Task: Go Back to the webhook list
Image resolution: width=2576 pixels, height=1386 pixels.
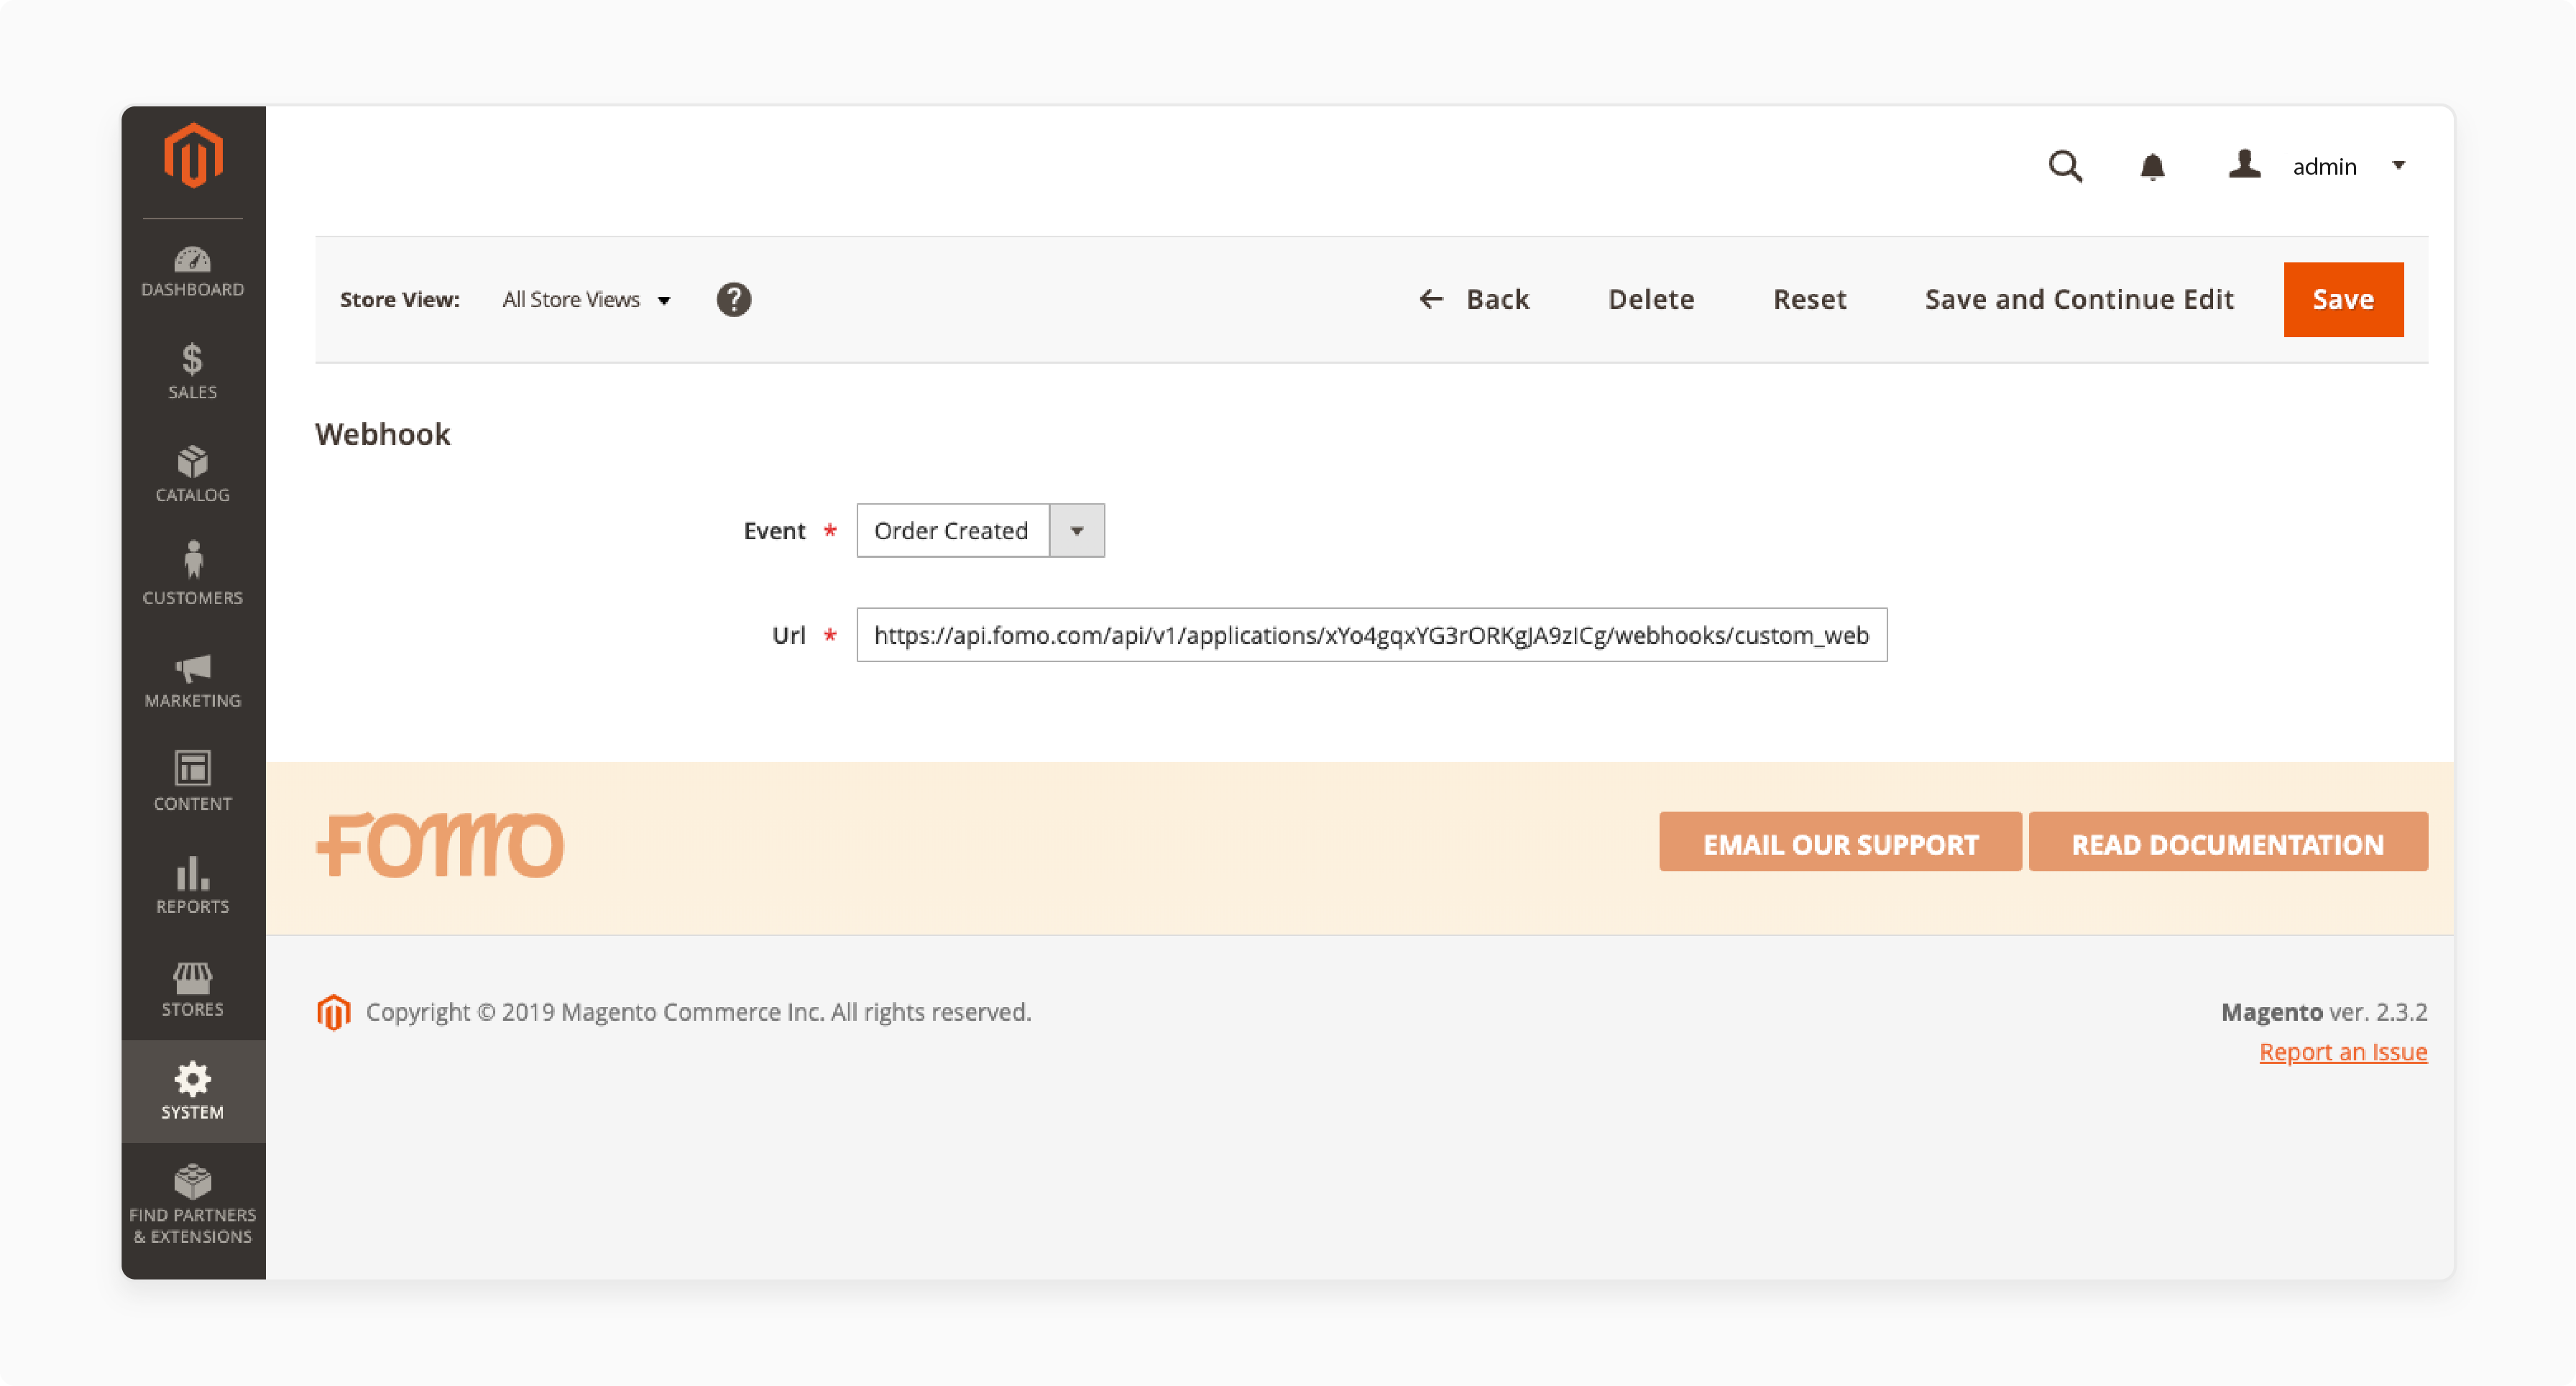Action: coord(1474,299)
